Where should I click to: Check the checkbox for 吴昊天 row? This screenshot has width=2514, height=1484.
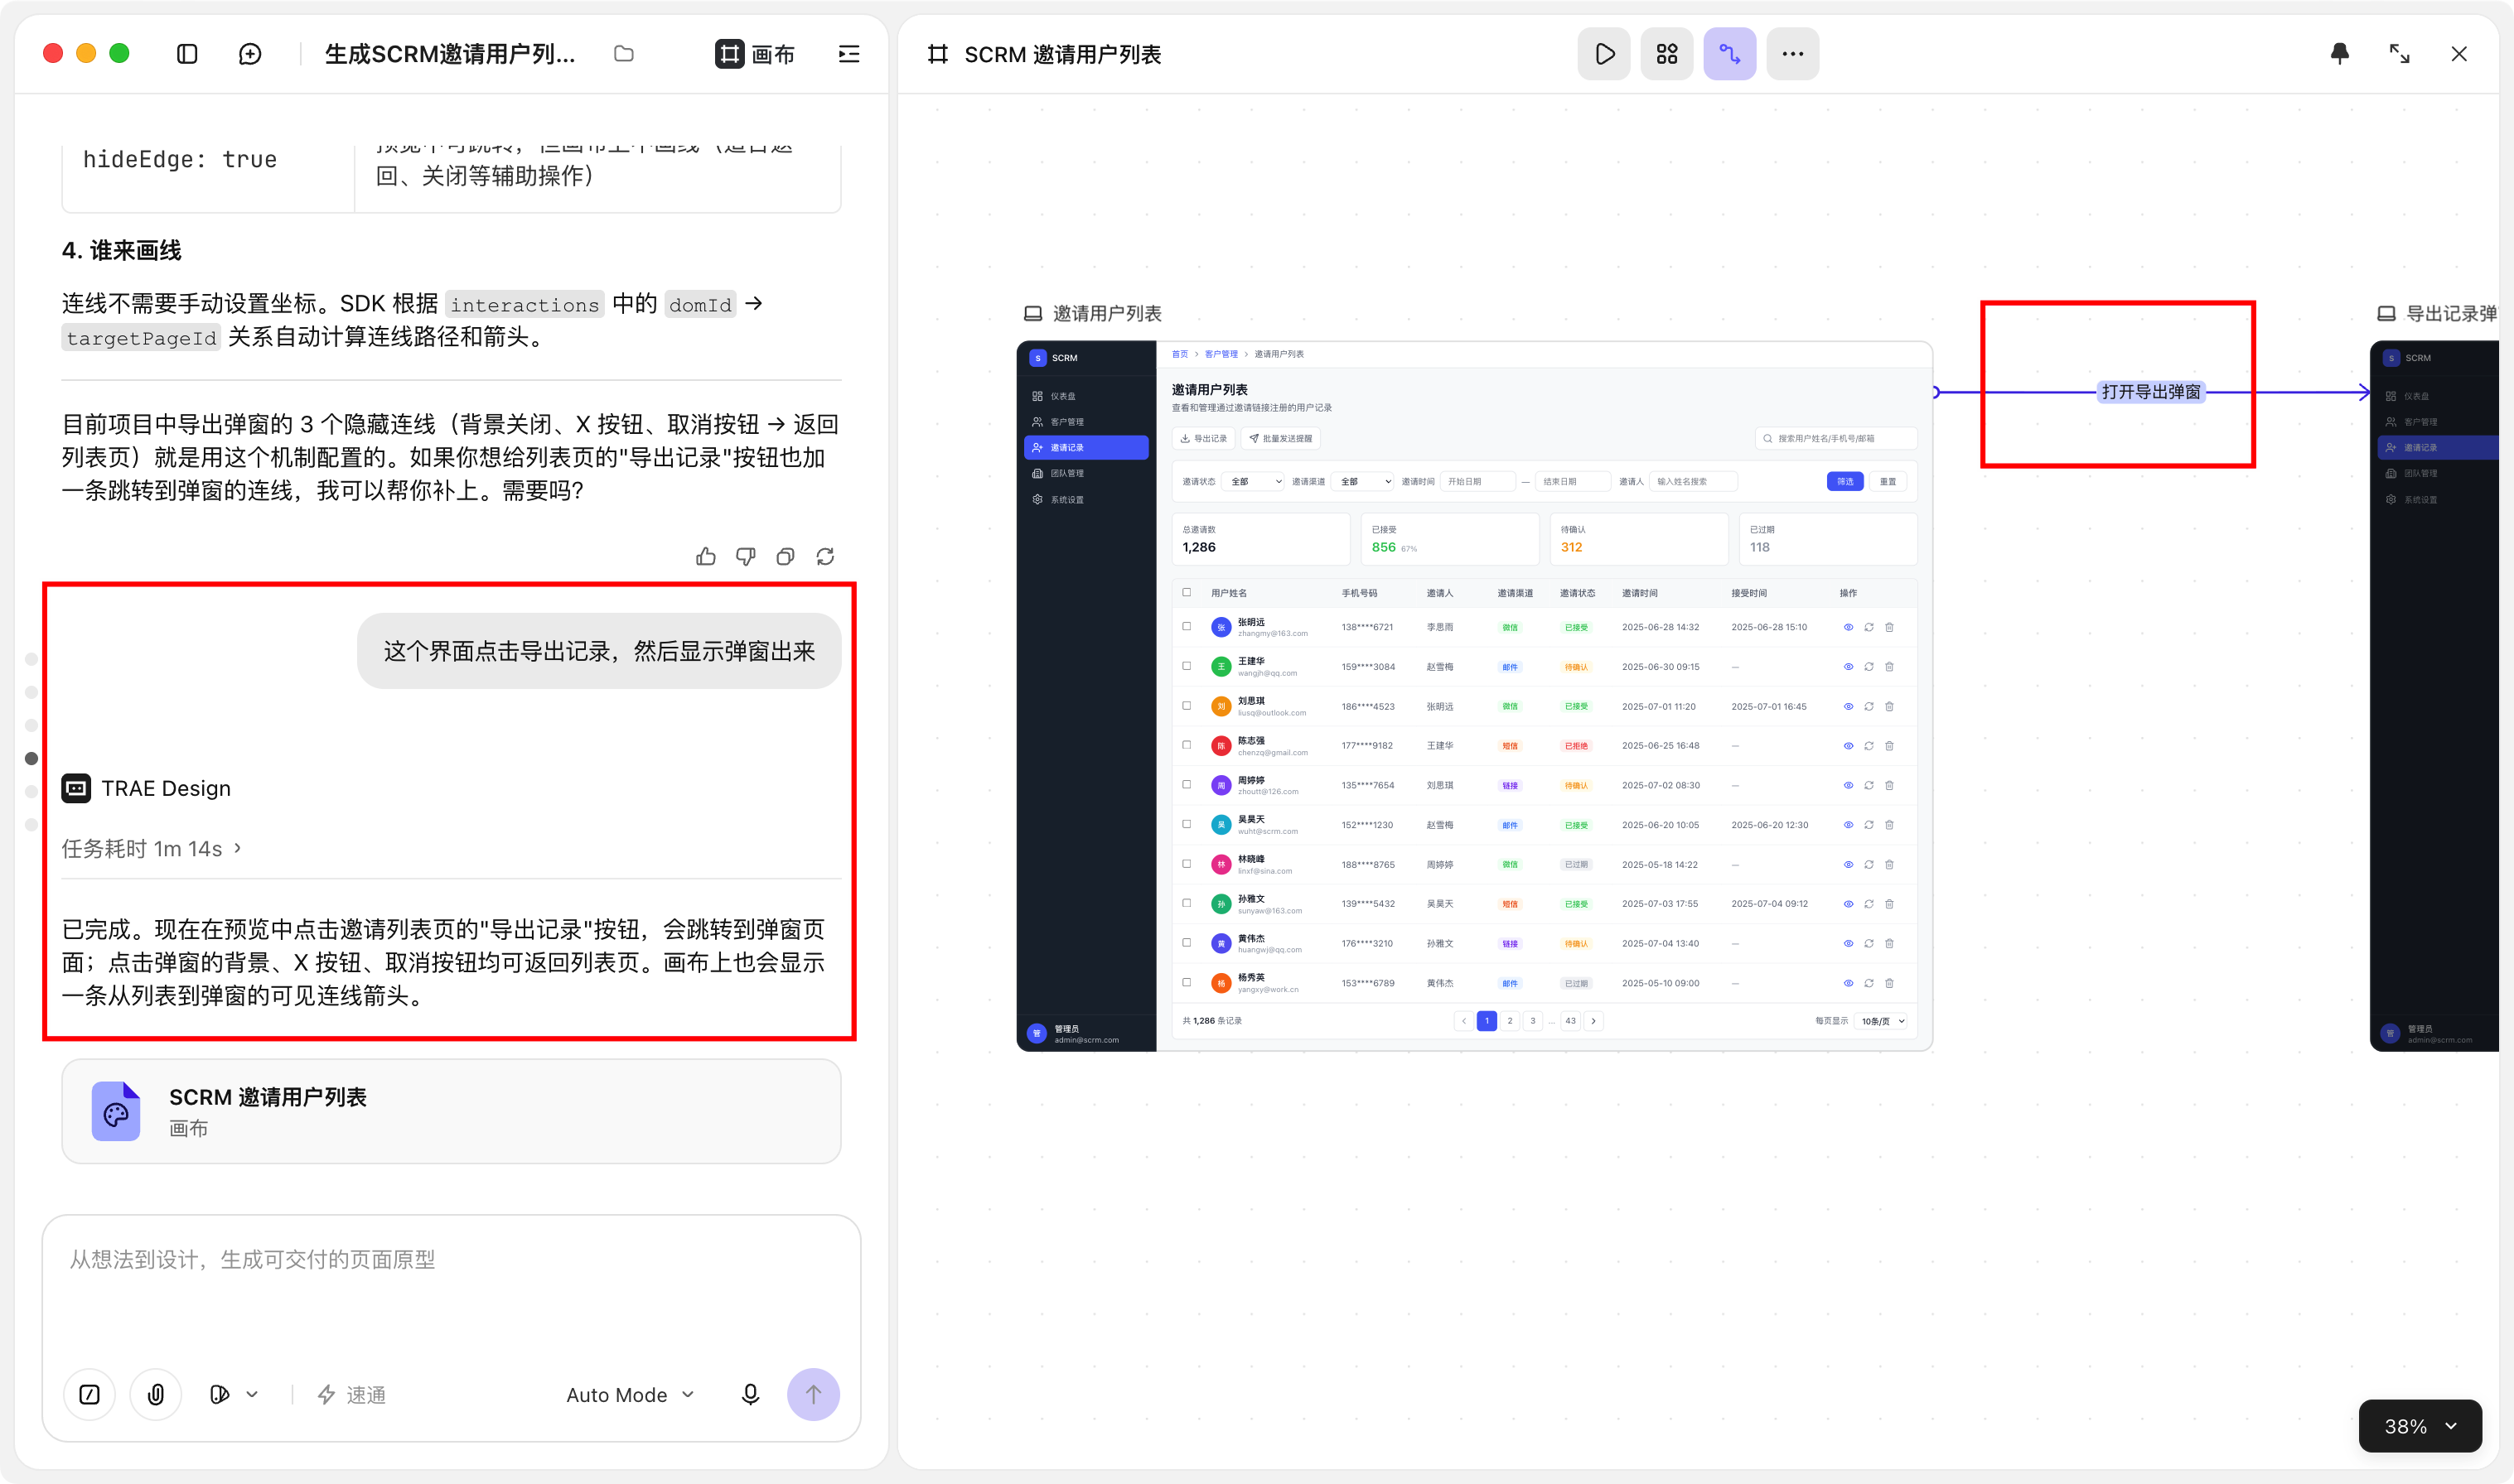(x=1187, y=824)
